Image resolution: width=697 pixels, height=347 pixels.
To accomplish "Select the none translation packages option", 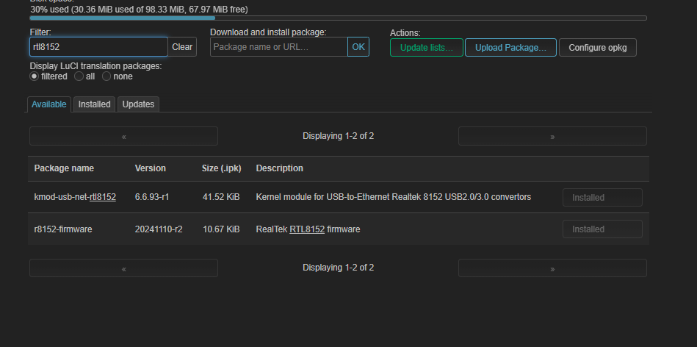I will coord(106,76).
